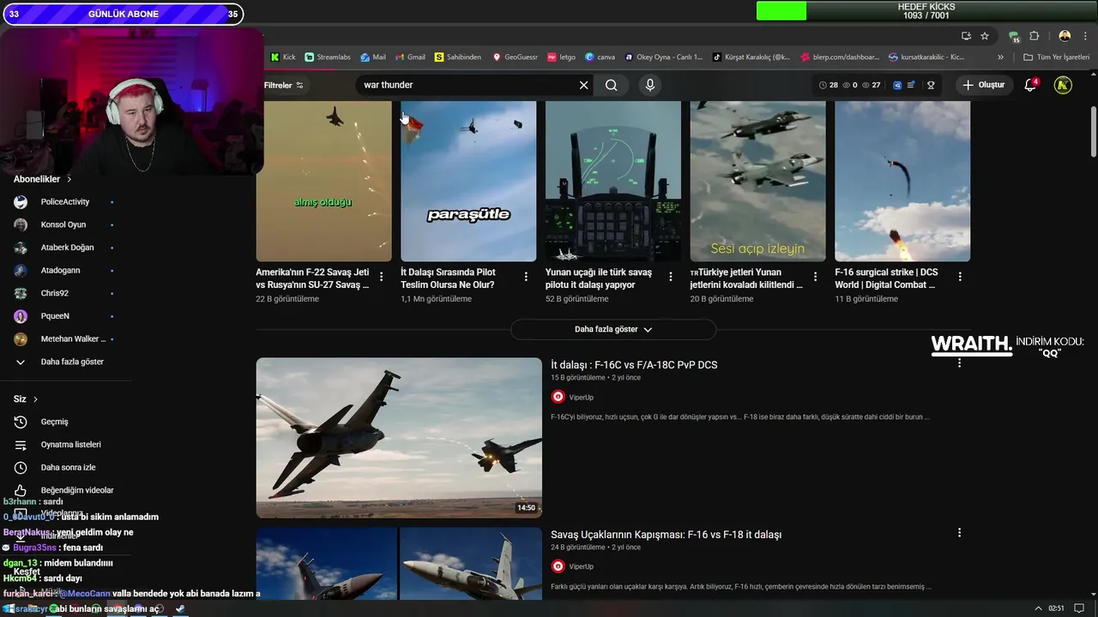Open İt dalaşı : F-16C vs F/A-18C title
1098x617 pixels.
(x=634, y=365)
